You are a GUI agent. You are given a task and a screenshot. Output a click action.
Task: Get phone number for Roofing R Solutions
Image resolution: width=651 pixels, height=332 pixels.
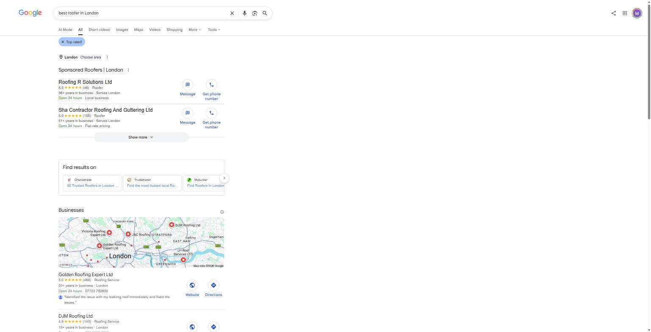point(212,90)
